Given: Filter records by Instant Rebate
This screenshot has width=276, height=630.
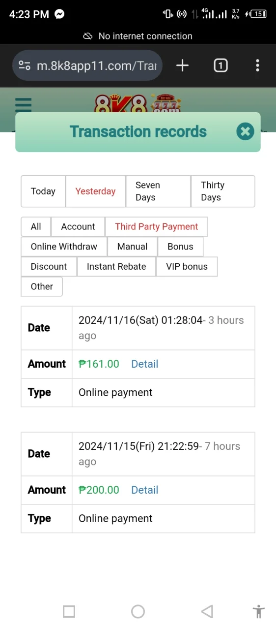Looking at the screenshot, I should tap(116, 266).
